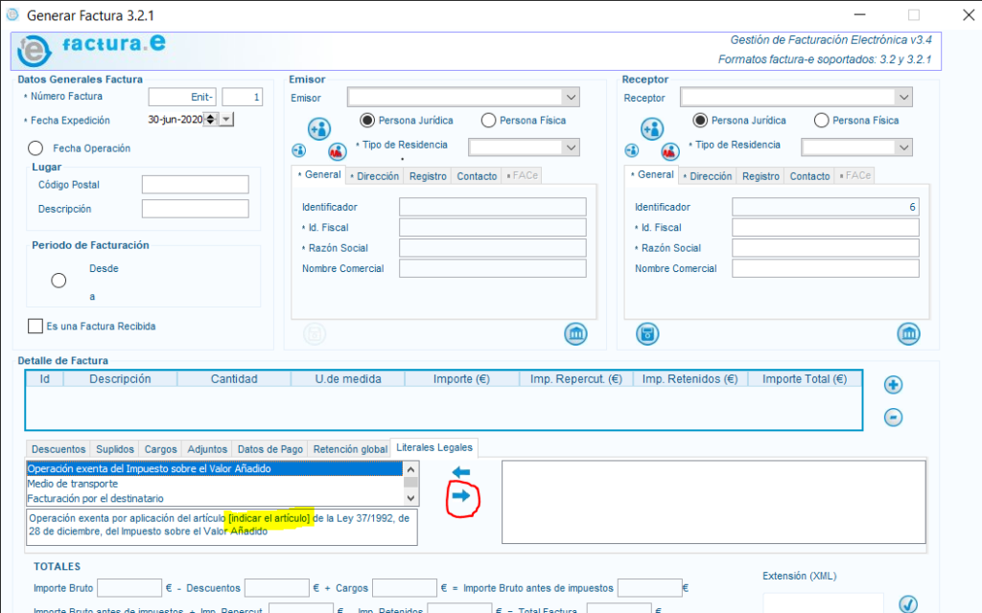The width and height of the screenshot is (982, 613).
Task: Click the Fecha Expedición date spinner arrows
Action: pyautogui.click(x=211, y=119)
